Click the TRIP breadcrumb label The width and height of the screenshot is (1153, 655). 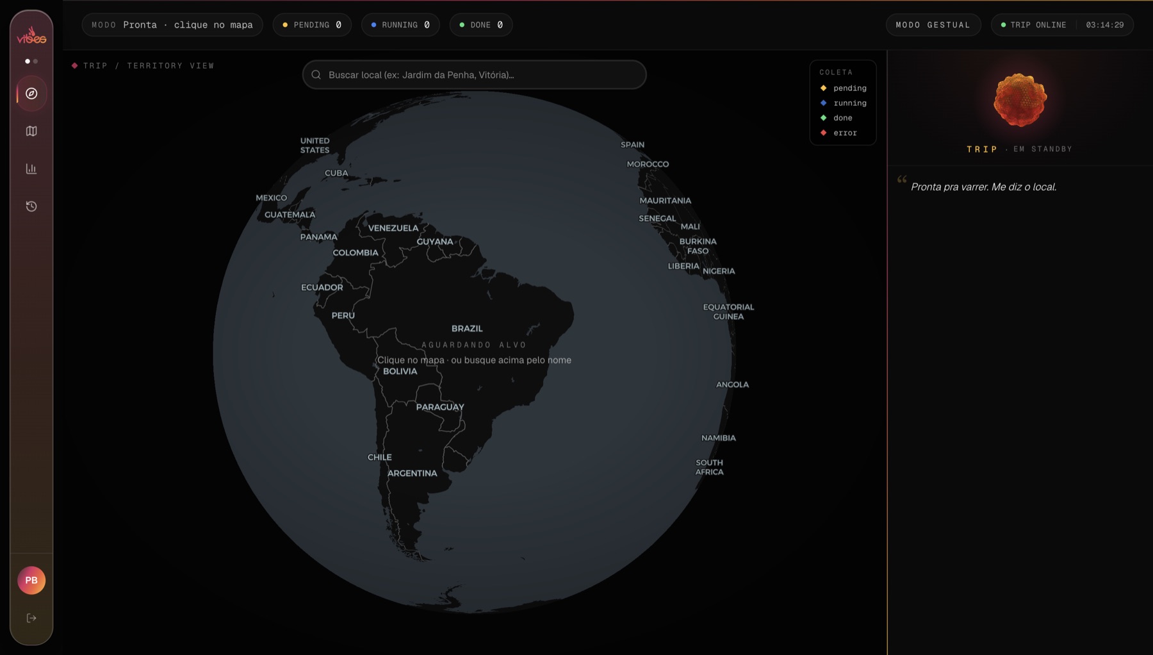pyautogui.click(x=95, y=65)
